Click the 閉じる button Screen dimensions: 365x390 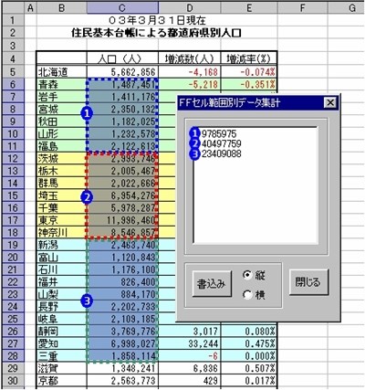point(308,282)
